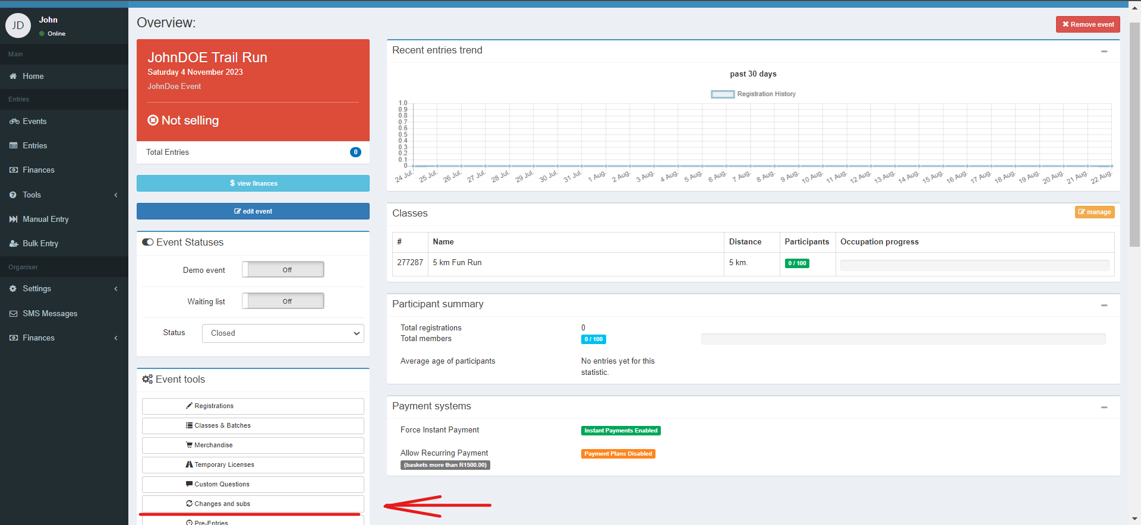Click the Total members progress bar
The height and width of the screenshot is (525, 1141).
tap(903, 339)
